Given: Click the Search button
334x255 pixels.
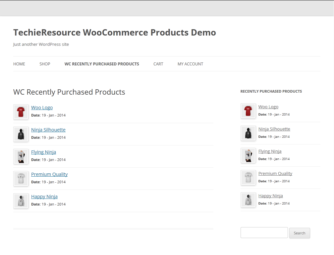Looking at the screenshot, I should click(x=300, y=233).
